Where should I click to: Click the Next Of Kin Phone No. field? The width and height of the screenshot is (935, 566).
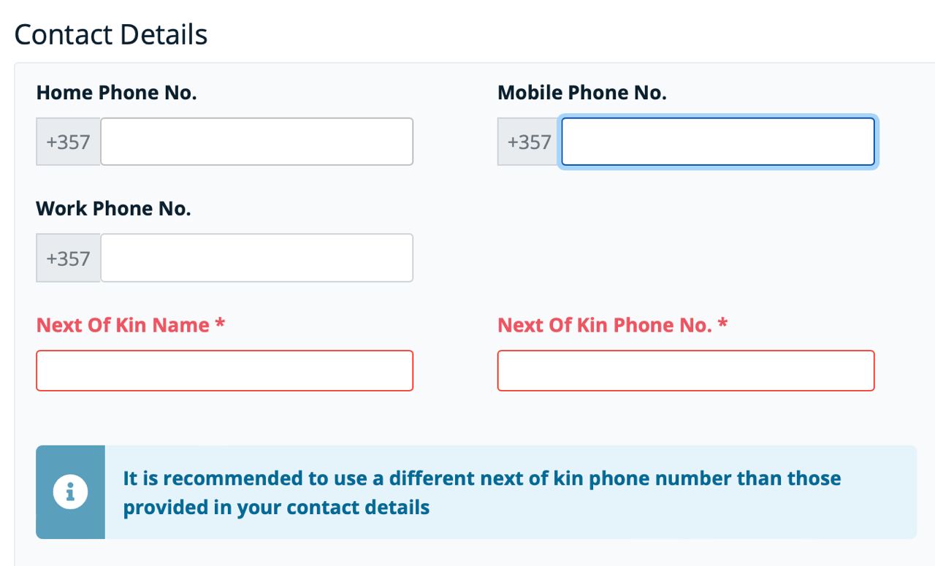point(685,371)
